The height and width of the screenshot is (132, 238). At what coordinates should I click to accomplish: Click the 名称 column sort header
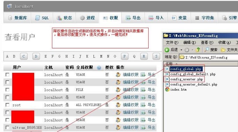coord(201,63)
